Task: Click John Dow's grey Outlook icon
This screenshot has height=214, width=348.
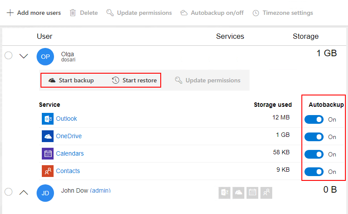Action: pos(225,193)
